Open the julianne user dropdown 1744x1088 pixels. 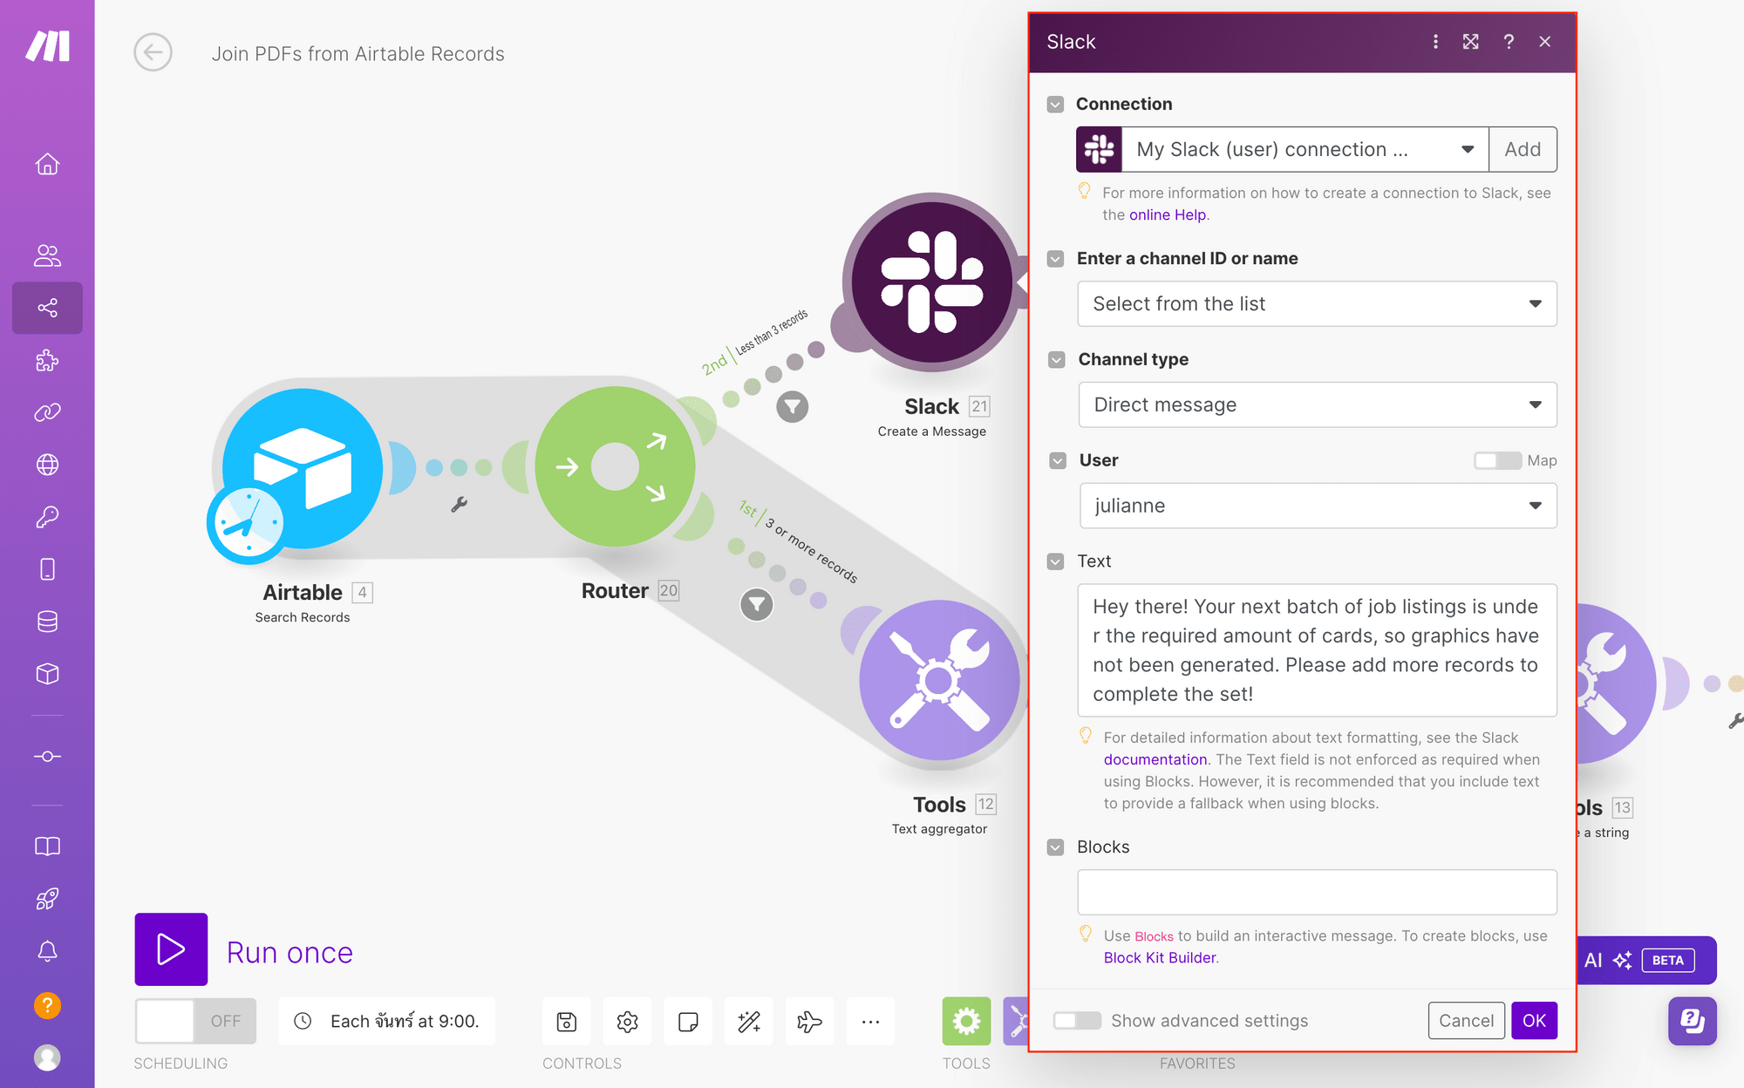coord(1318,506)
